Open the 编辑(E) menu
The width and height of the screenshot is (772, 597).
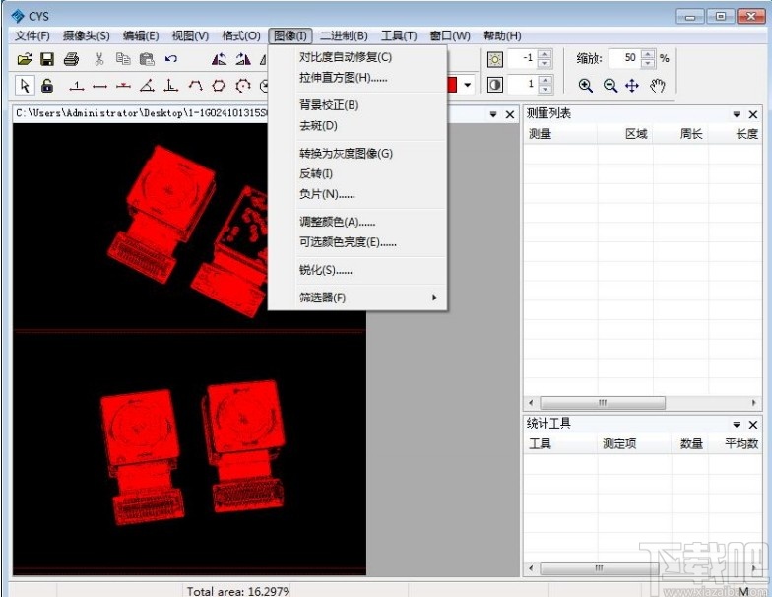click(x=141, y=35)
